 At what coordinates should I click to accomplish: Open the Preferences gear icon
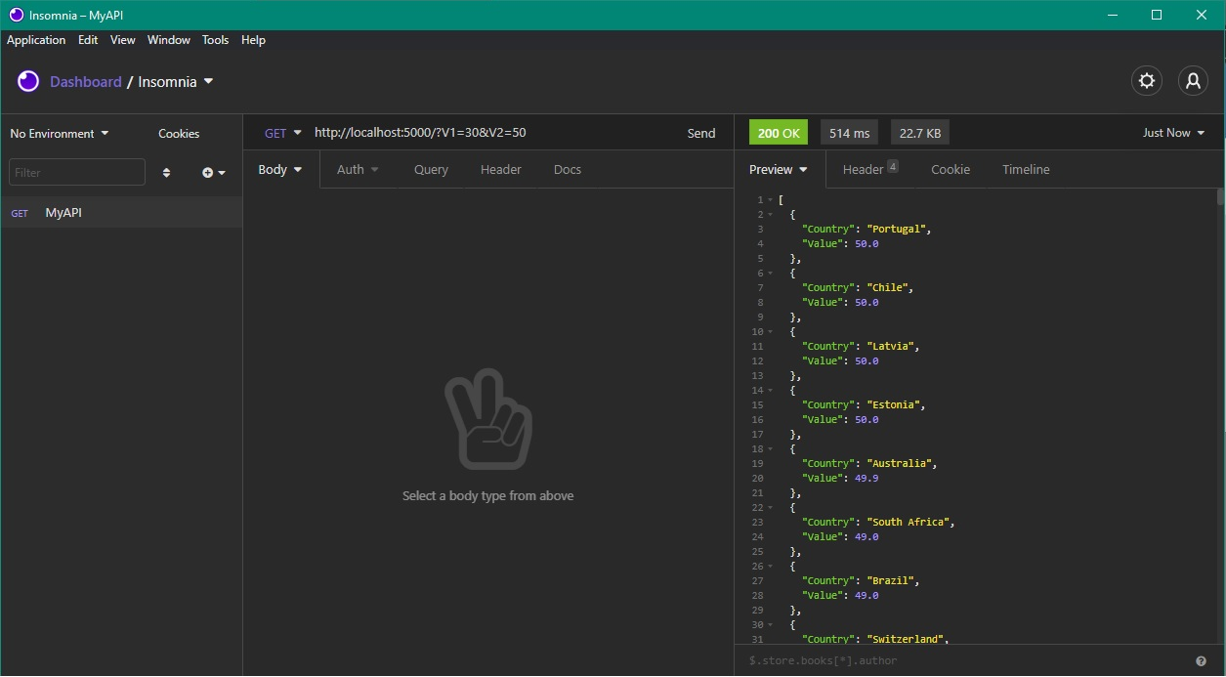click(1146, 81)
